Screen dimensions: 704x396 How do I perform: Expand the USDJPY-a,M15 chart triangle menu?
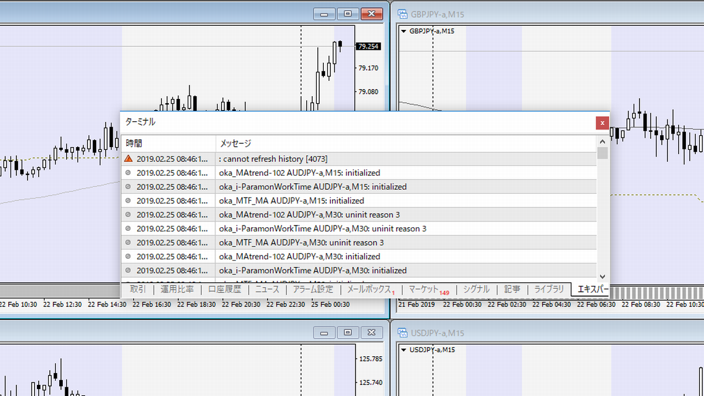tap(404, 350)
